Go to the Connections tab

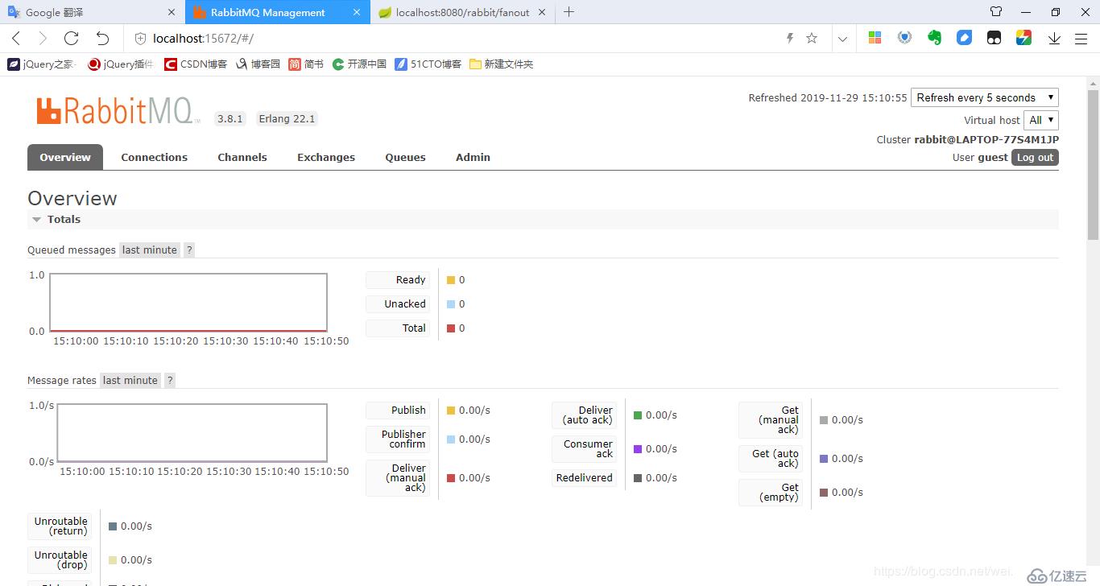click(x=154, y=157)
